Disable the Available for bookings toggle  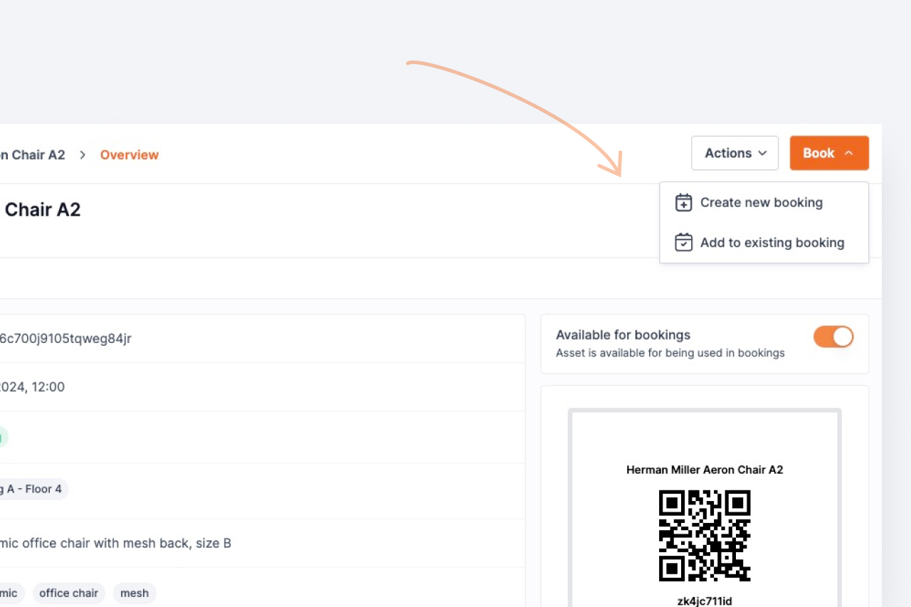pos(833,337)
